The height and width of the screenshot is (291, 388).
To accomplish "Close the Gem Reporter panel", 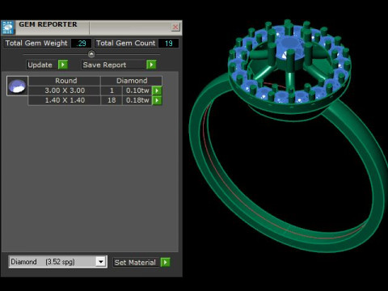I will pyautogui.click(x=175, y=27).
